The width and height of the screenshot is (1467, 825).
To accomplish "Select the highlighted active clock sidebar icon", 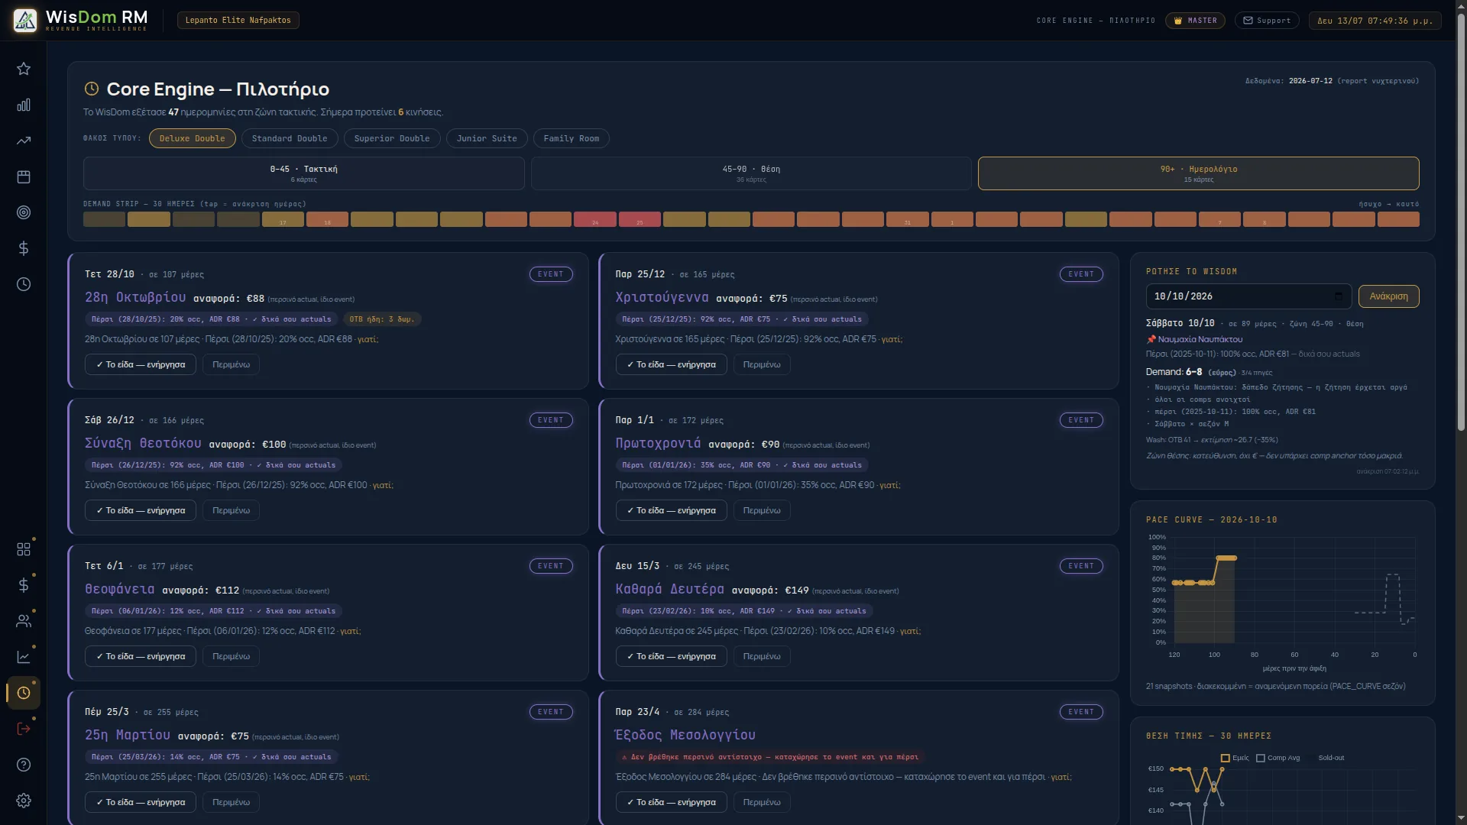I will 24,693.
